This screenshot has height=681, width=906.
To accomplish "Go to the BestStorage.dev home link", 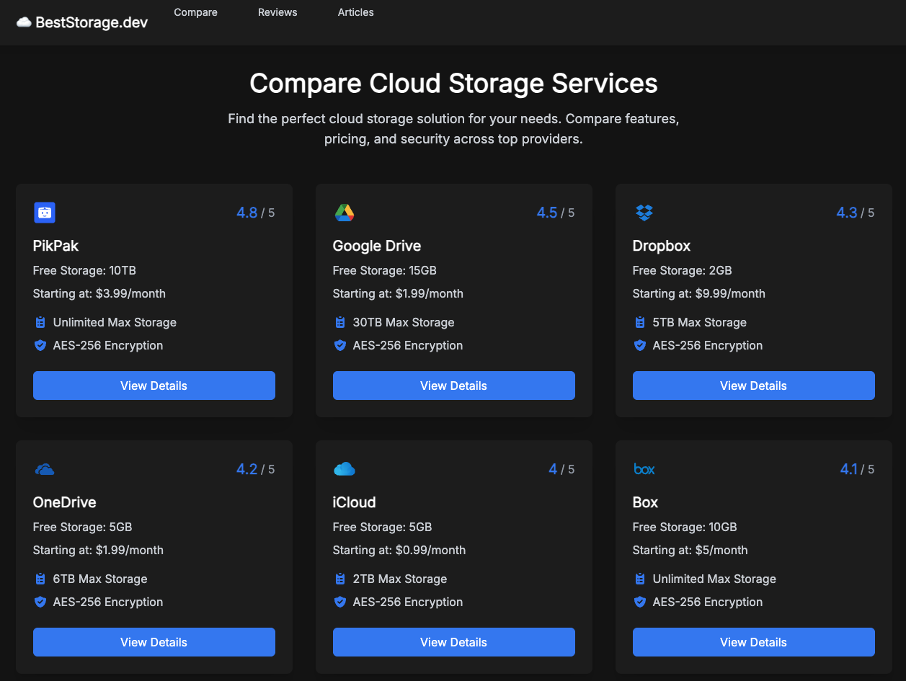I will point(82,22).
